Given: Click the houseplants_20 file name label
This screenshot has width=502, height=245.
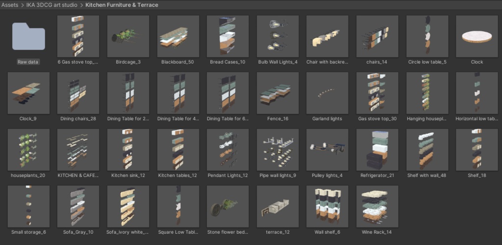Looking at the screenshot, I should tap(28, 176).
